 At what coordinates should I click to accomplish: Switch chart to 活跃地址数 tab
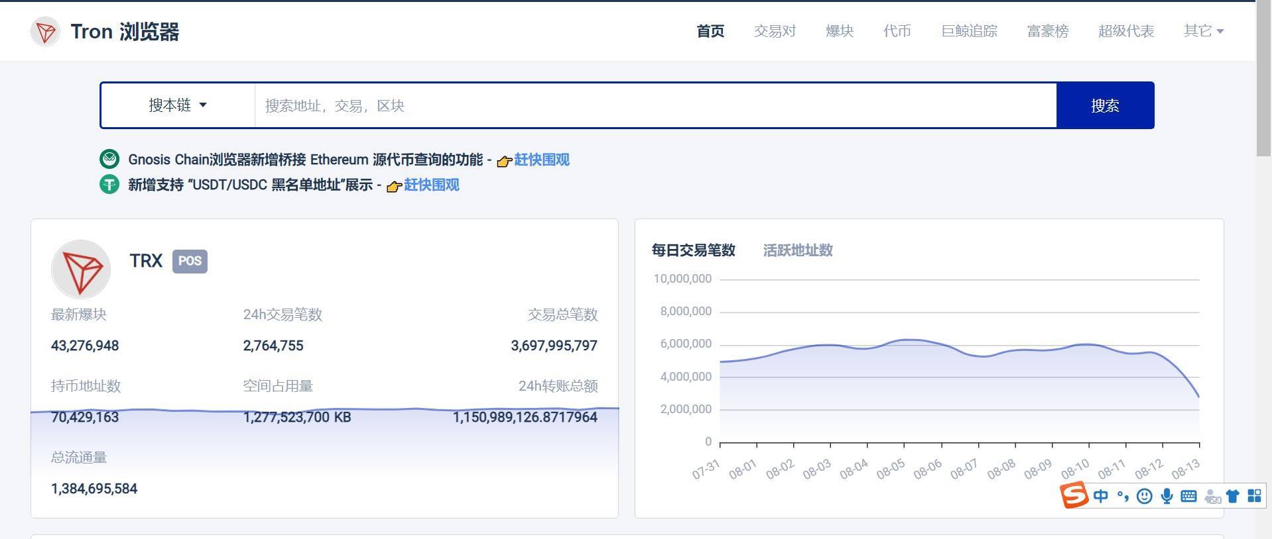click(x=797, y=250)
